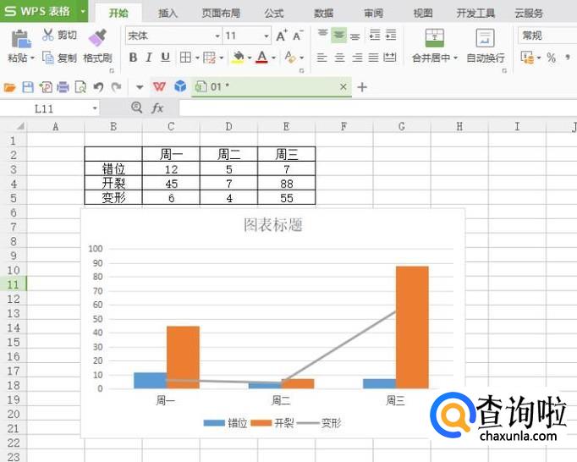Click distributed alignment icon
Viewport: 577px width, 462px height.
pos(390,58)
